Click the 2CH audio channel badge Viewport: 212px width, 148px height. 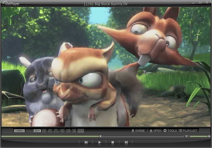[x=37, y=131]
